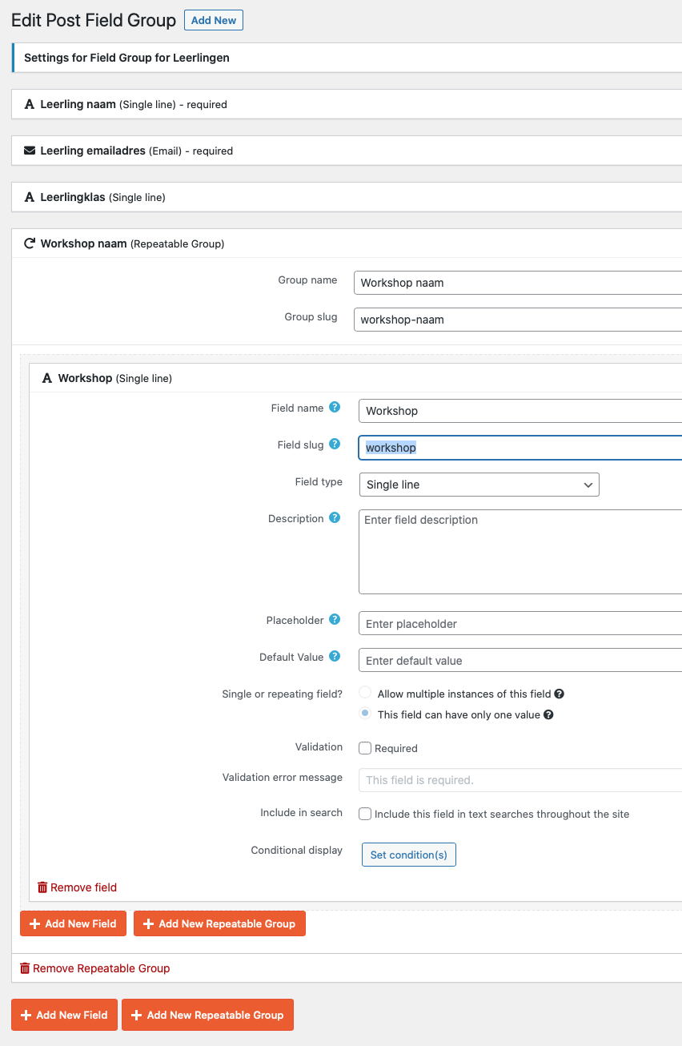Click the Remove field link
682x1046 pixels.
pyautogui.click(x=83, y=887)
